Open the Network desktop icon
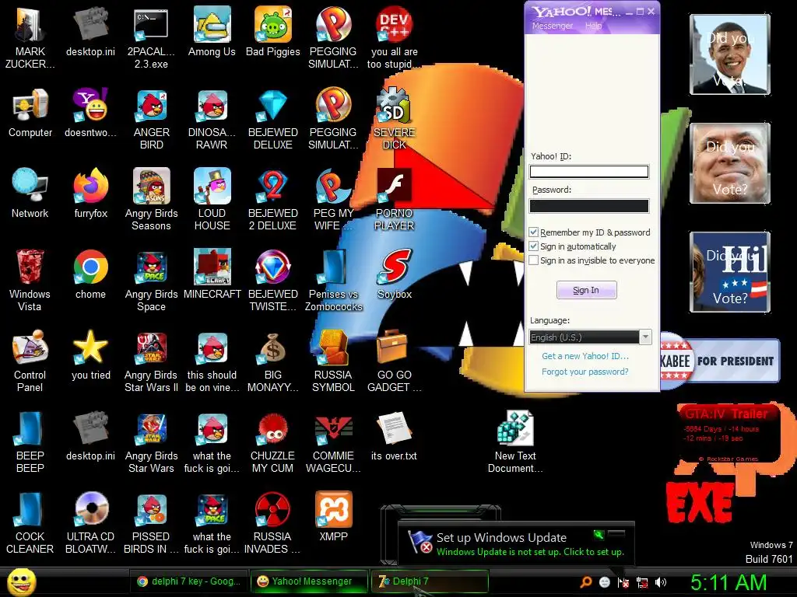The height and width of the screenshot is (597, 797). (x=30, y=194)
